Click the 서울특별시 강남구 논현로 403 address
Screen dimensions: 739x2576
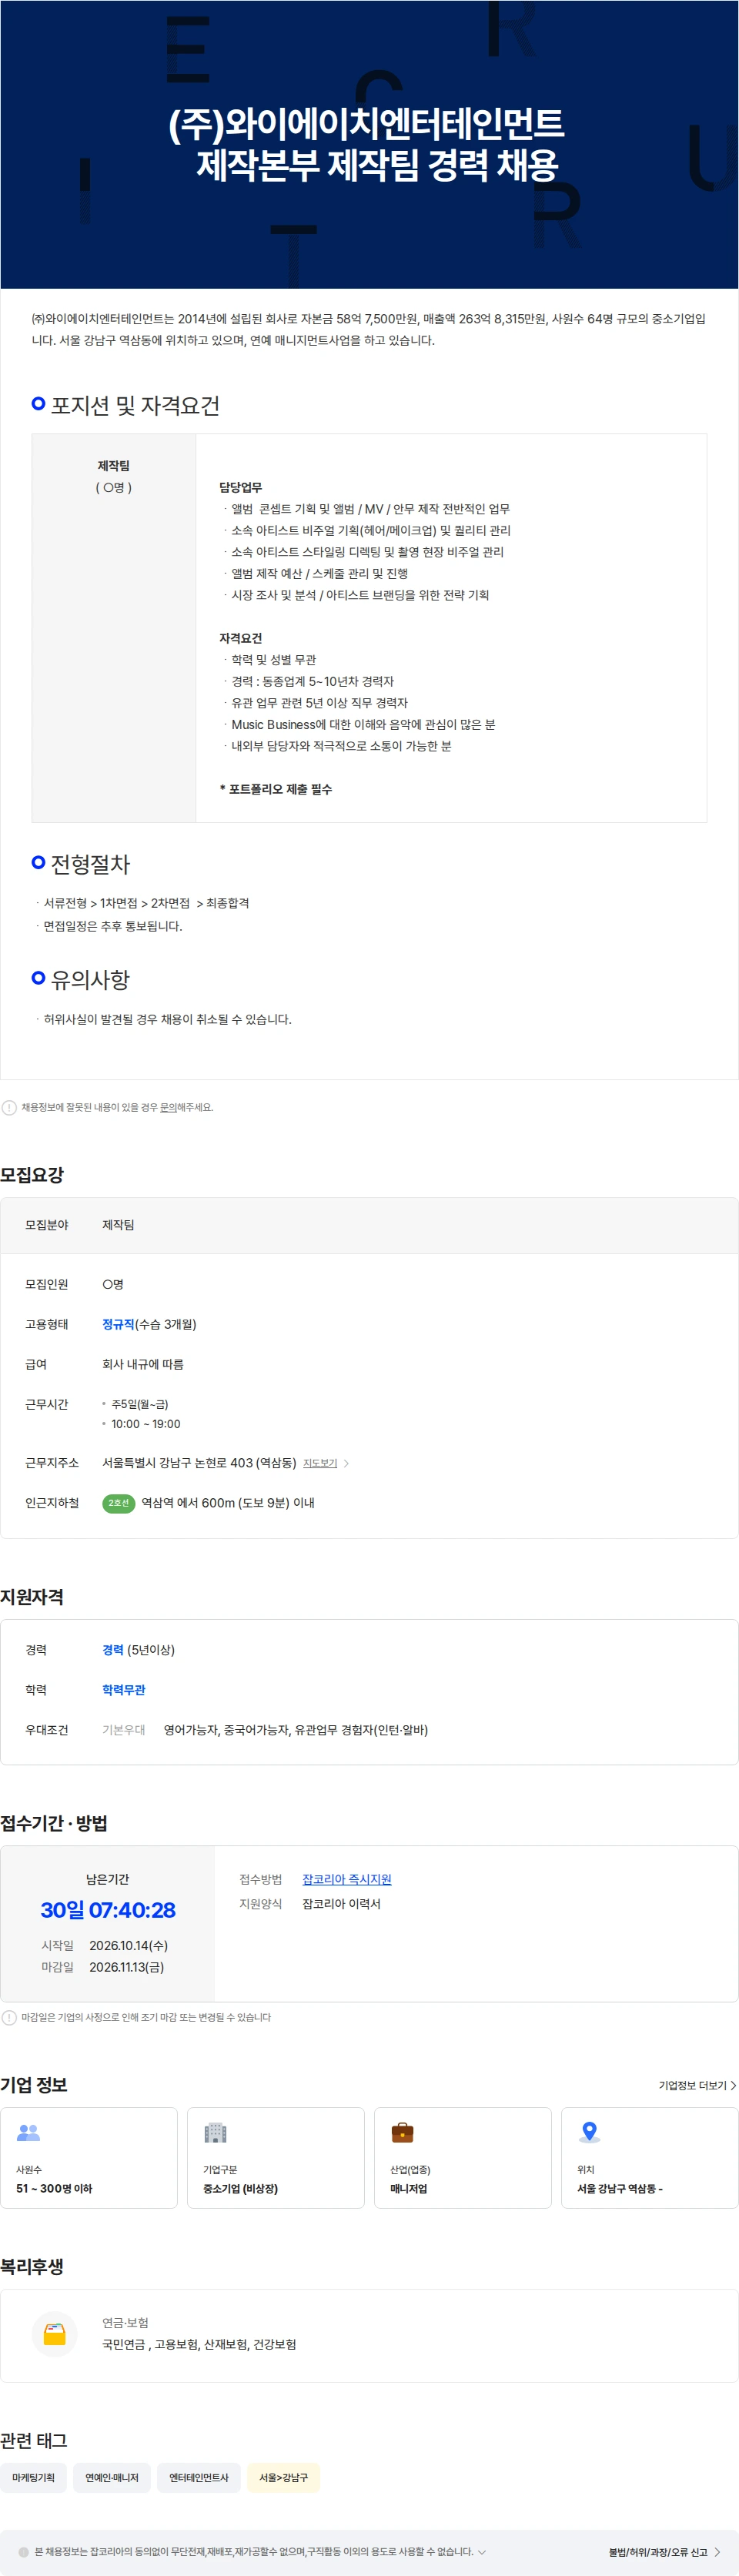(199, 1463)
